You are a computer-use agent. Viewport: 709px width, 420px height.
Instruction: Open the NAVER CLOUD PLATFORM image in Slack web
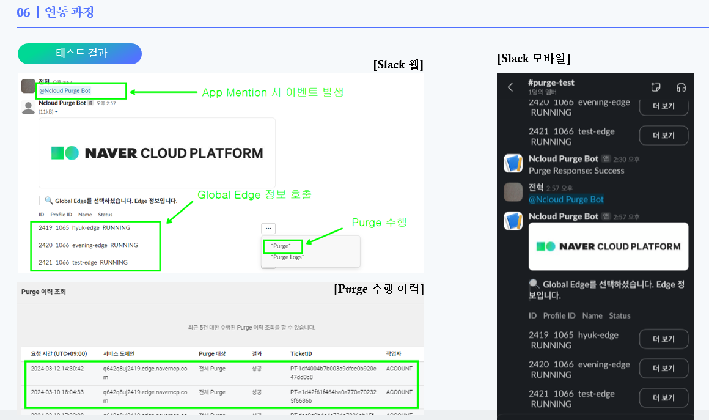157,153
